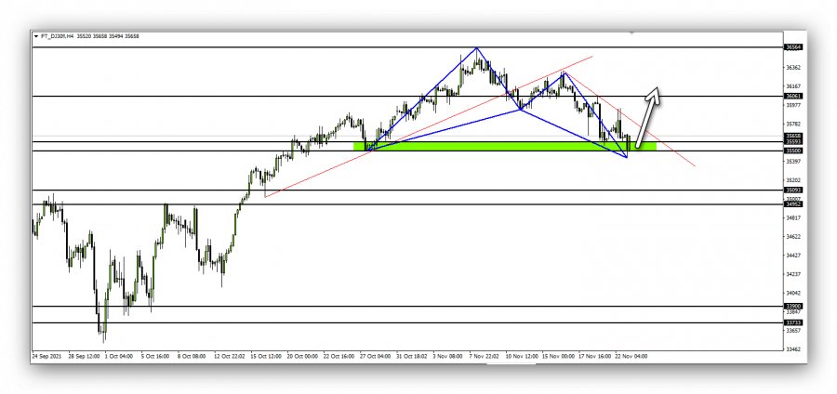This screenshot has height=394, width=837.
Task: Click the 34952 price level label
Action: coord(793,204)
